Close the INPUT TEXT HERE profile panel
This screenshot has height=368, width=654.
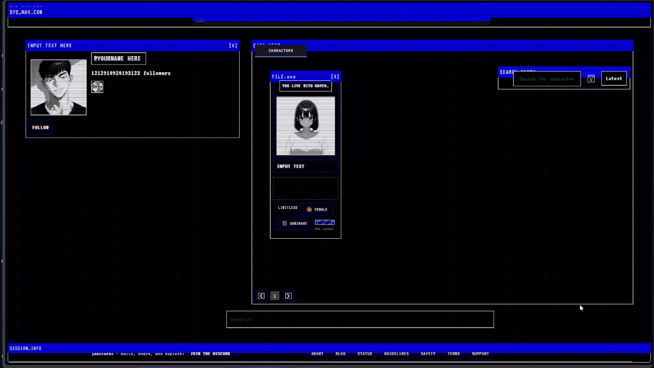(233, 45)
